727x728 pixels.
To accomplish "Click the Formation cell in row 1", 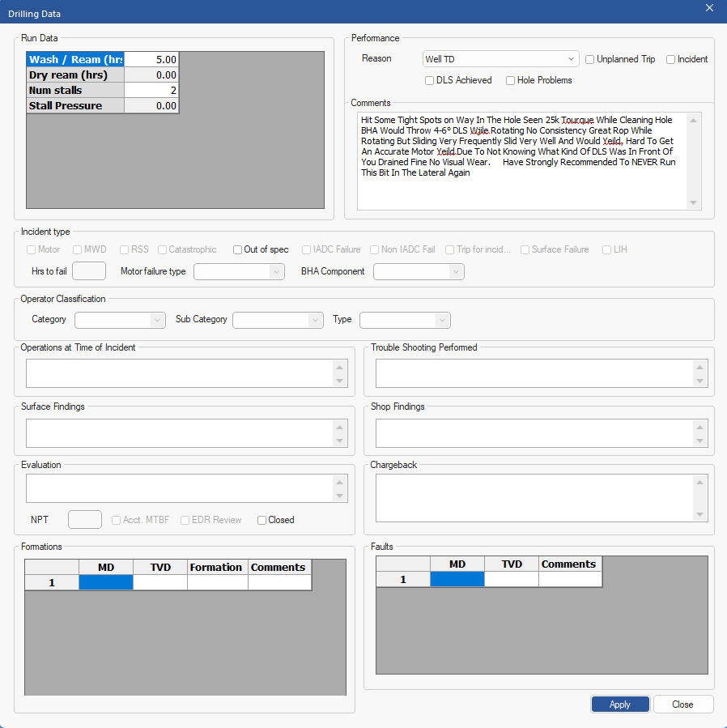I will [x=218, y=582].
